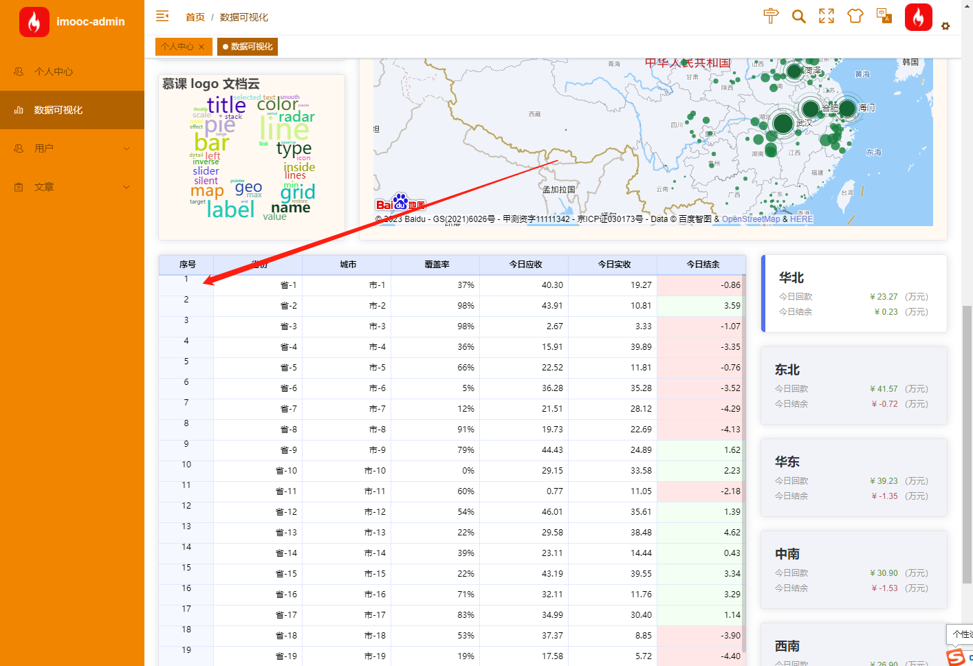Click the 今日结余 column header
This screenshot has height=666, width=973.
pos(702,265)
